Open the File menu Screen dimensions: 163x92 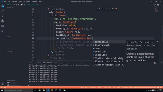pyautogui.click(x=5, y=2)
